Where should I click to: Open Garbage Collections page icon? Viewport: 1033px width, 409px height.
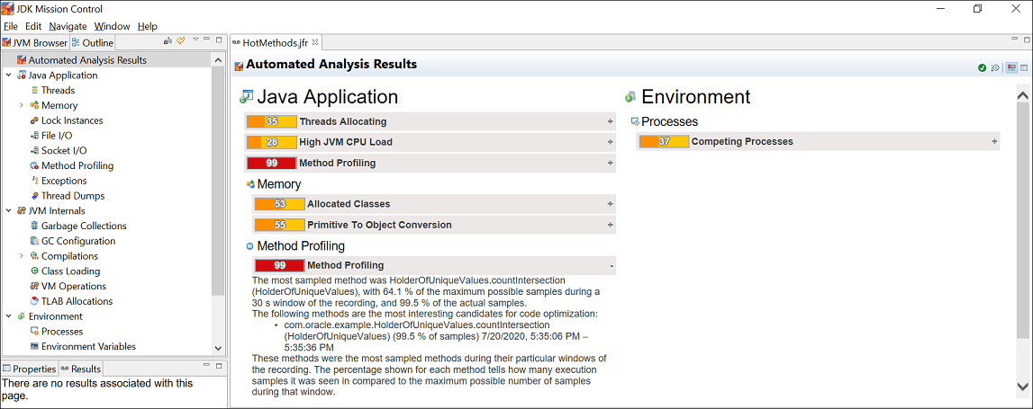(34, 226)
